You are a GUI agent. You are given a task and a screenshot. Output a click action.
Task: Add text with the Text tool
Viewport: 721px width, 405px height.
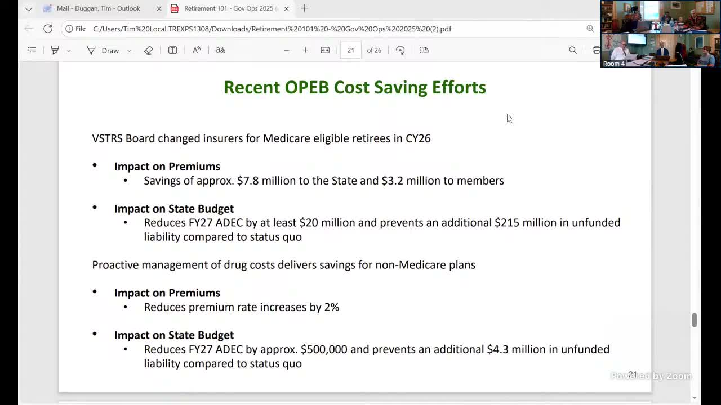[x=172, y=50]
